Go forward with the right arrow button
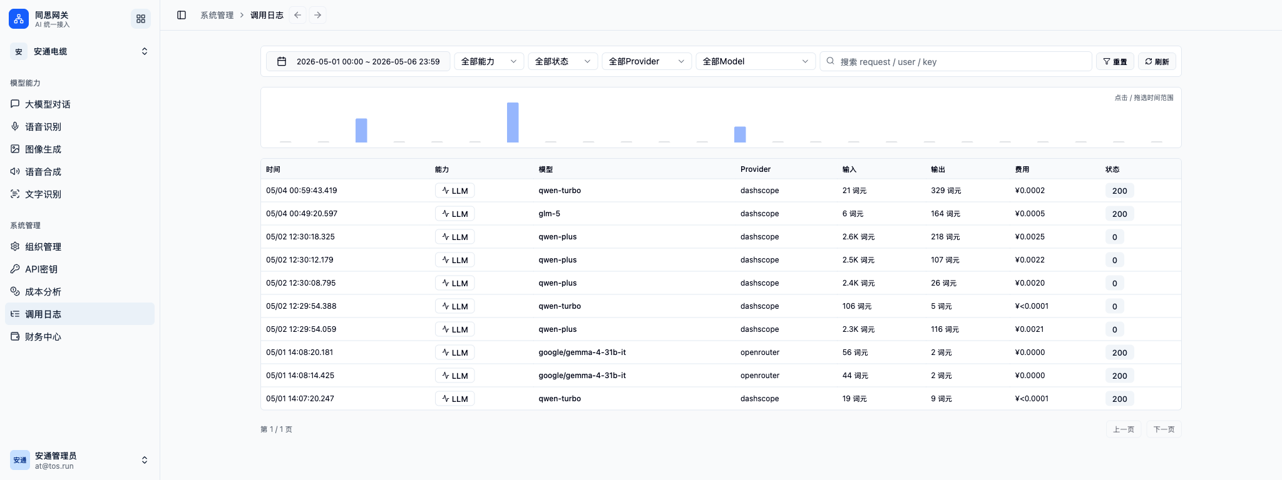Screen dimensions: 1282x480 [318, 15]
